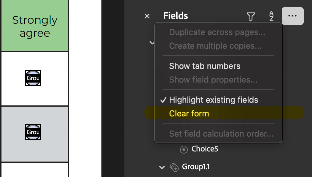Click the Show field properties entry
Screen dimensions: 312x177
pos(215,80)
